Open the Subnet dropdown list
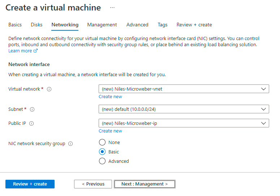 tap(184, 109)
